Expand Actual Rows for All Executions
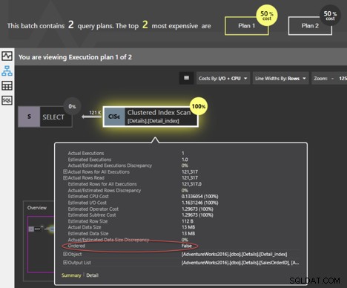The image size is (347, 288). (65, 171)
